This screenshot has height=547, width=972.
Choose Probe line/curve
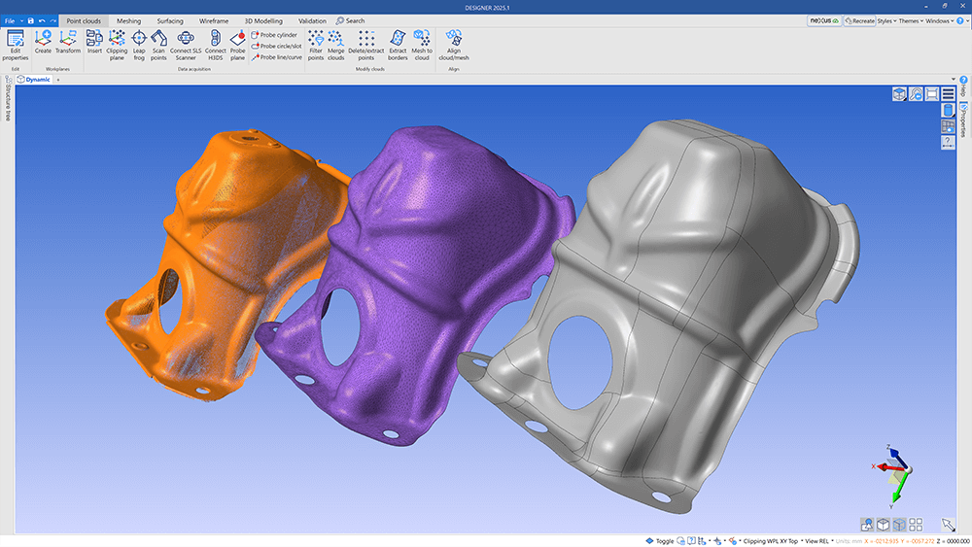276,57
